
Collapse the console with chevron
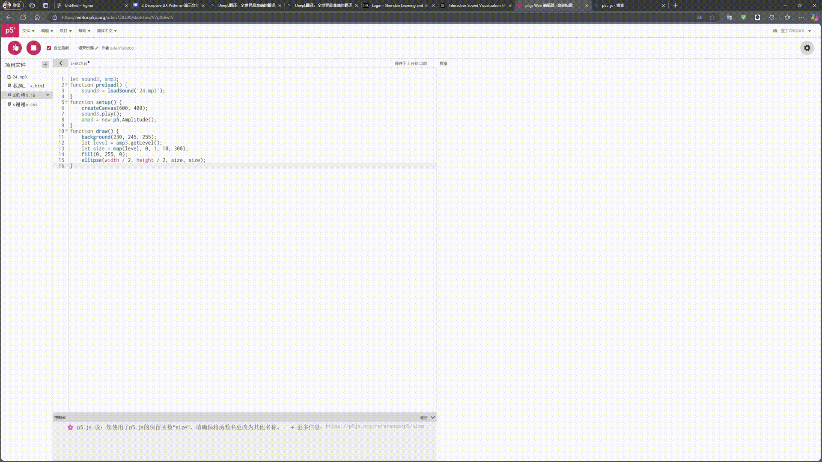[433, 417]
